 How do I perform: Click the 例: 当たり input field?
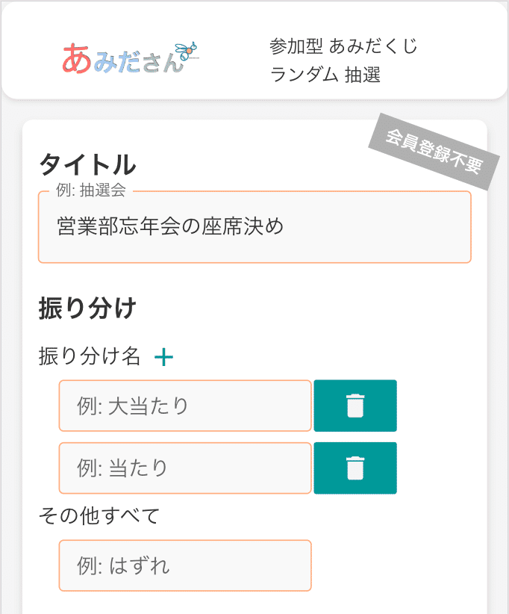point(185,468)
